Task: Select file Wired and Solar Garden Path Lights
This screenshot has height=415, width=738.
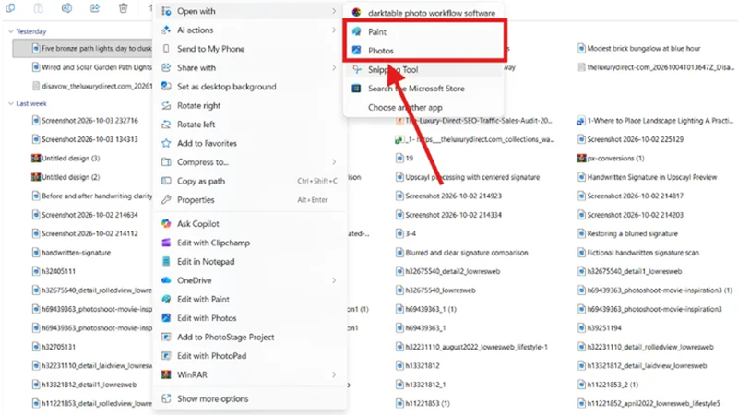Action: pos(91,67)
